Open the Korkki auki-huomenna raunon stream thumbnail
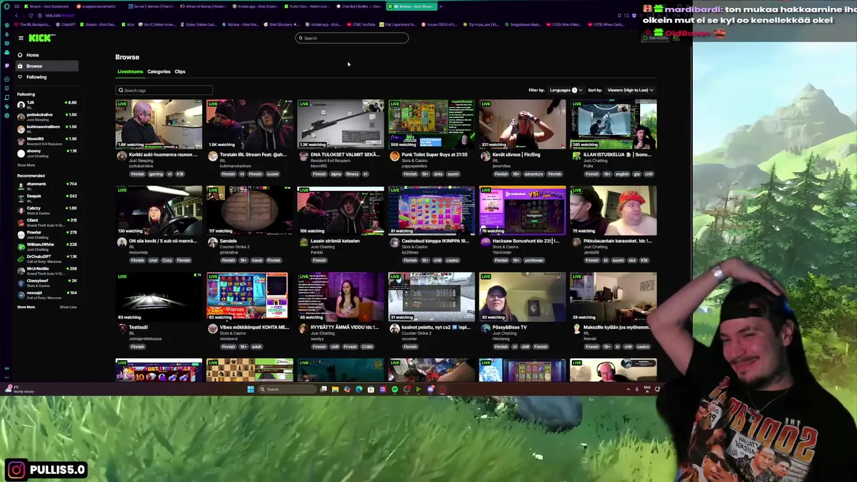Screen dimensions: 857x482 (159, 124)
